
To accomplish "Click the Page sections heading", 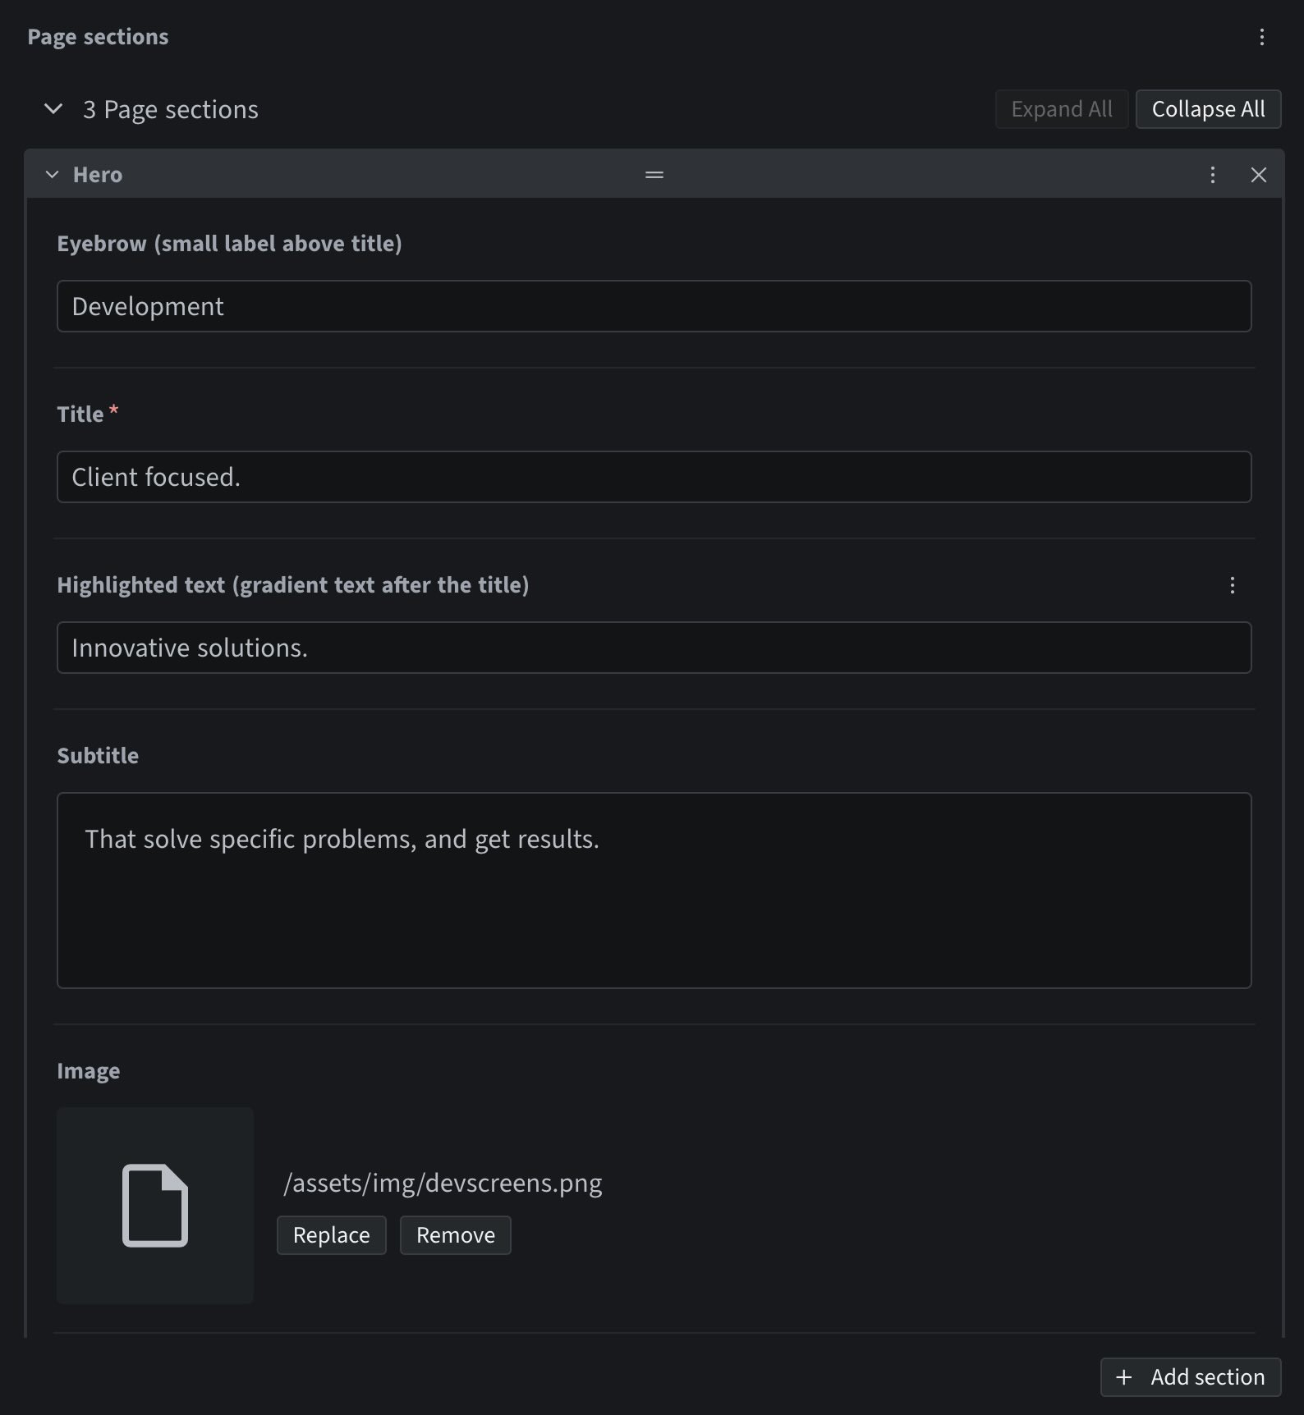I will tap(98, 37).
